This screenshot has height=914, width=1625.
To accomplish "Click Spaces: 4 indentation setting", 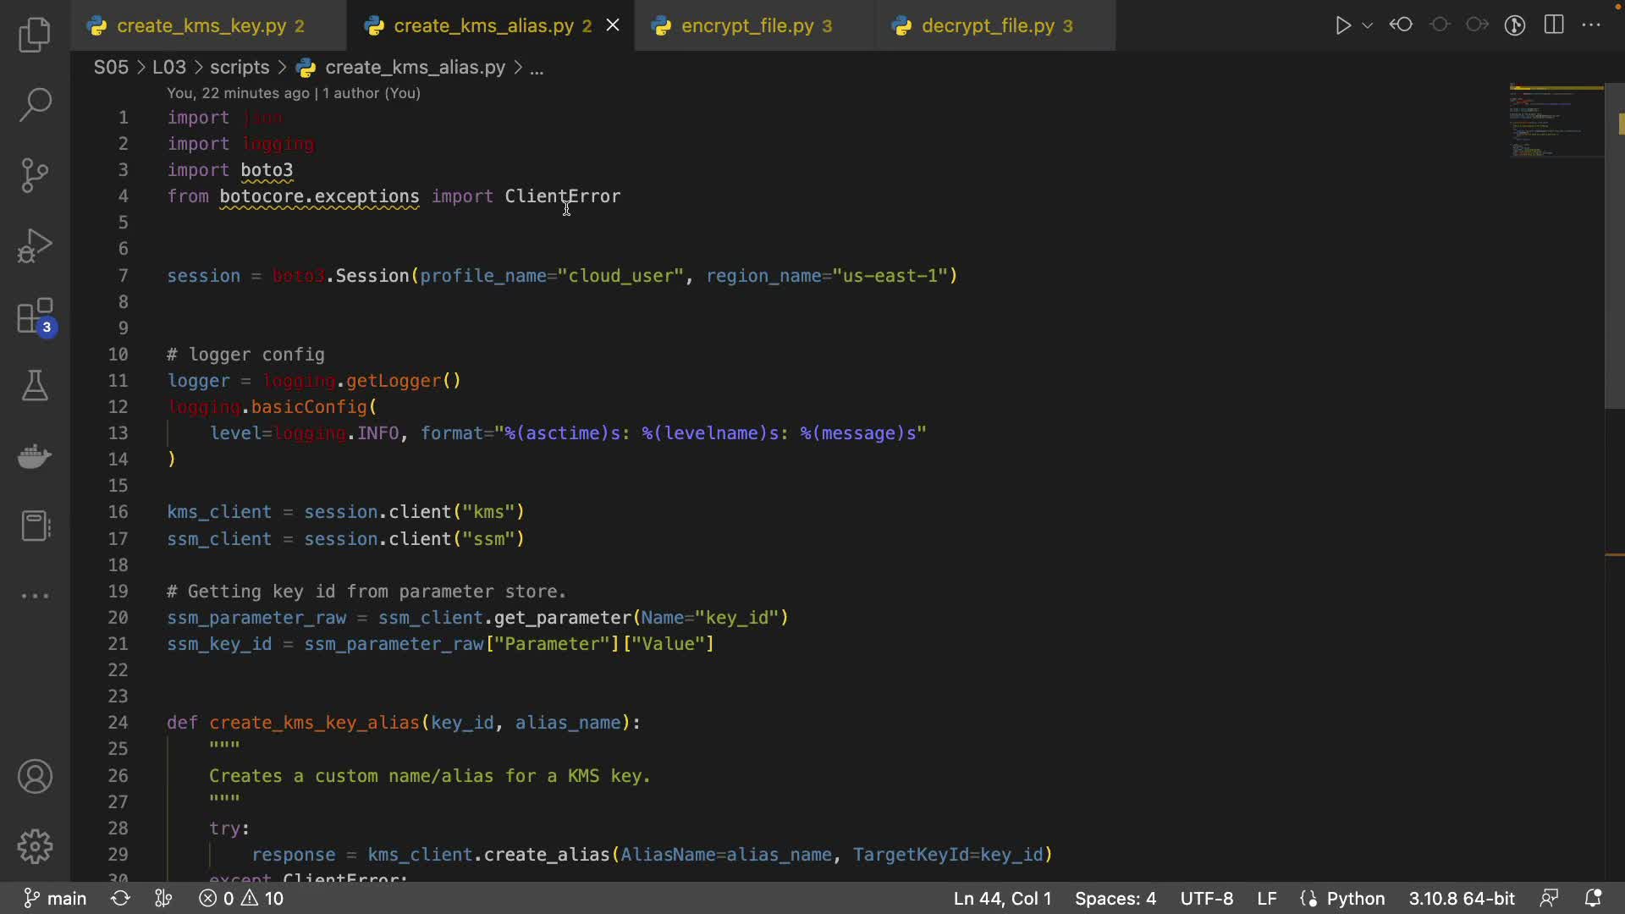I will (x=1115, y=898).
